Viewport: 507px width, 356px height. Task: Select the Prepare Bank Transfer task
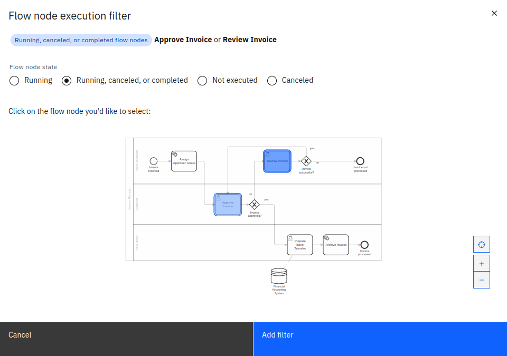point(299,244)
